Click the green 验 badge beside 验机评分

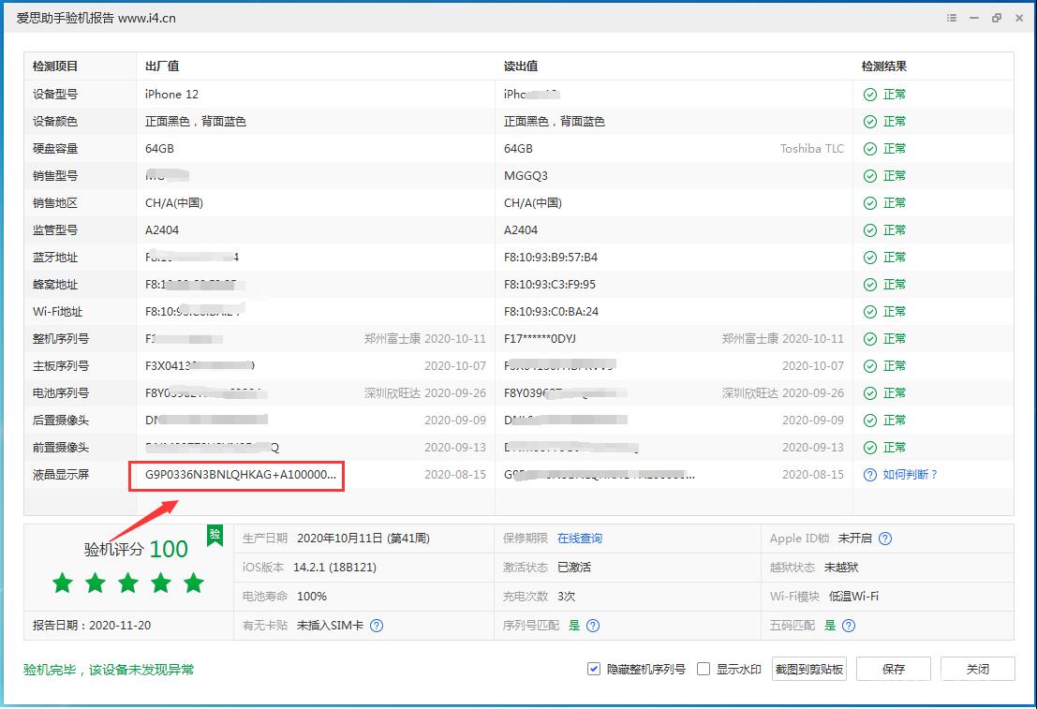click(214, 536)
